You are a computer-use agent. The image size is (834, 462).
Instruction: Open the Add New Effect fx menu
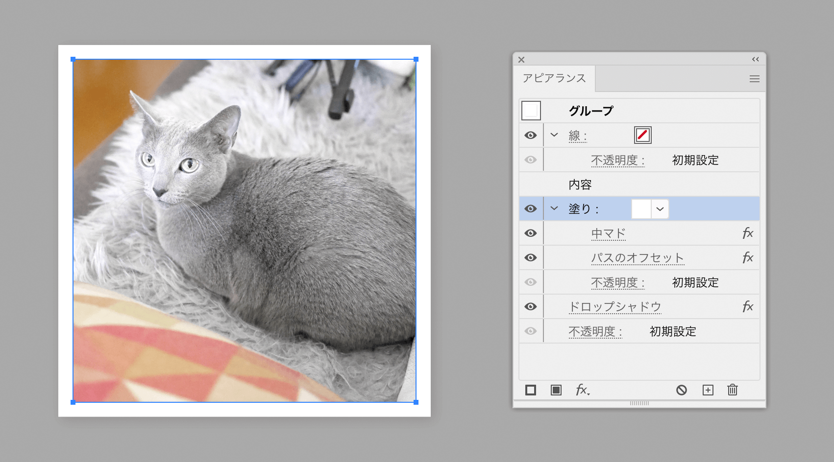click(x=582, y=390)
